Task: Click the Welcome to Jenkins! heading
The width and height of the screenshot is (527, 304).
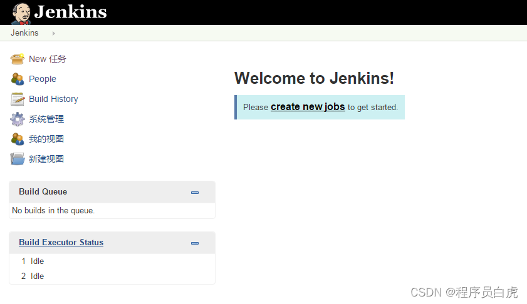Action: pyautogui.click(x=314, y=78)
